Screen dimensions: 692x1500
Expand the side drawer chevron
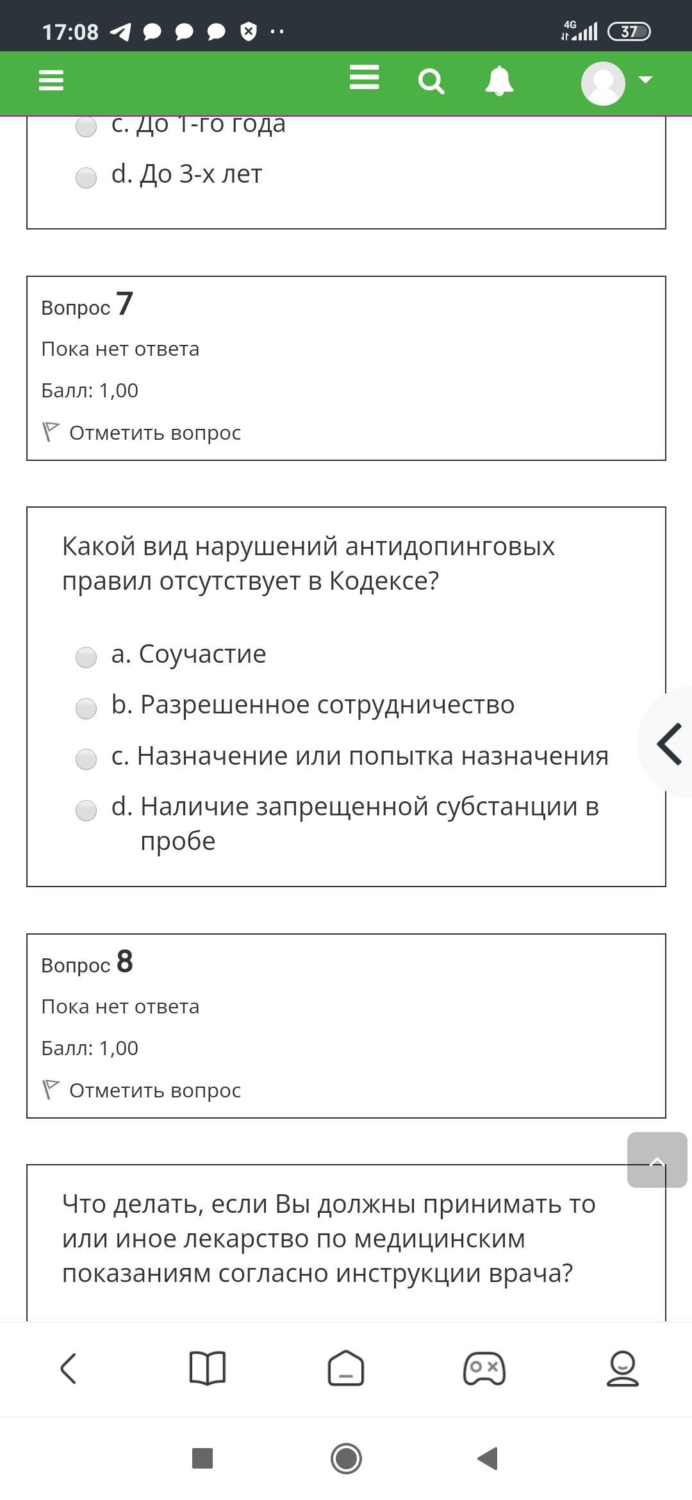[669, 744]
